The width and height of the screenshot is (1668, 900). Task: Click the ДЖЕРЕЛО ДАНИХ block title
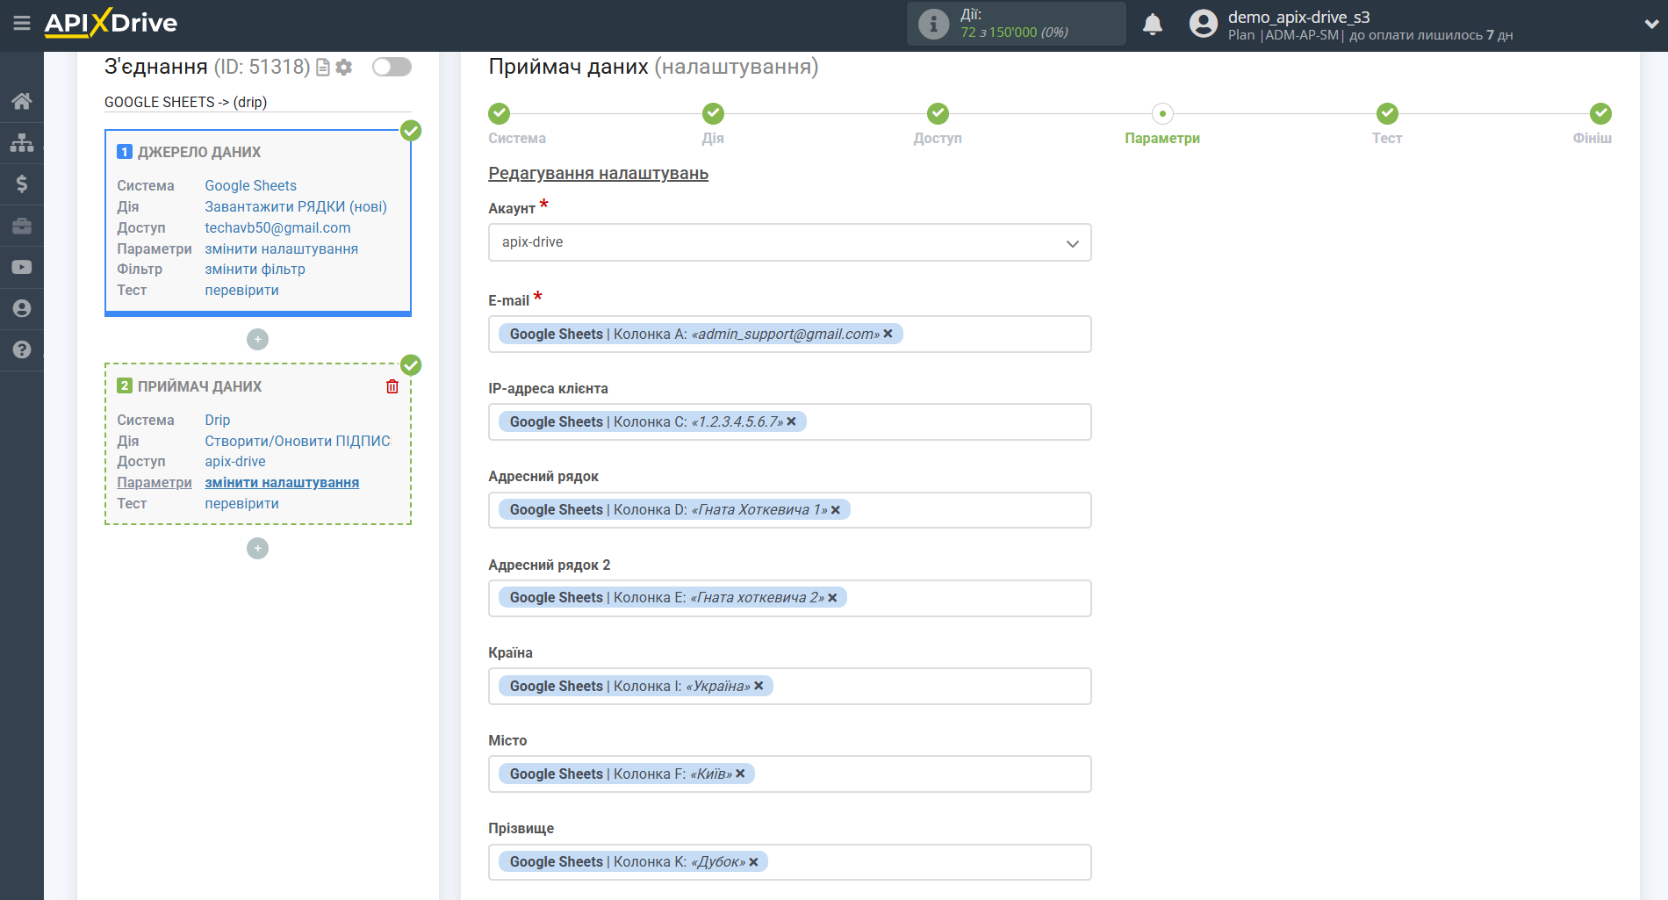tap(199, 152)
